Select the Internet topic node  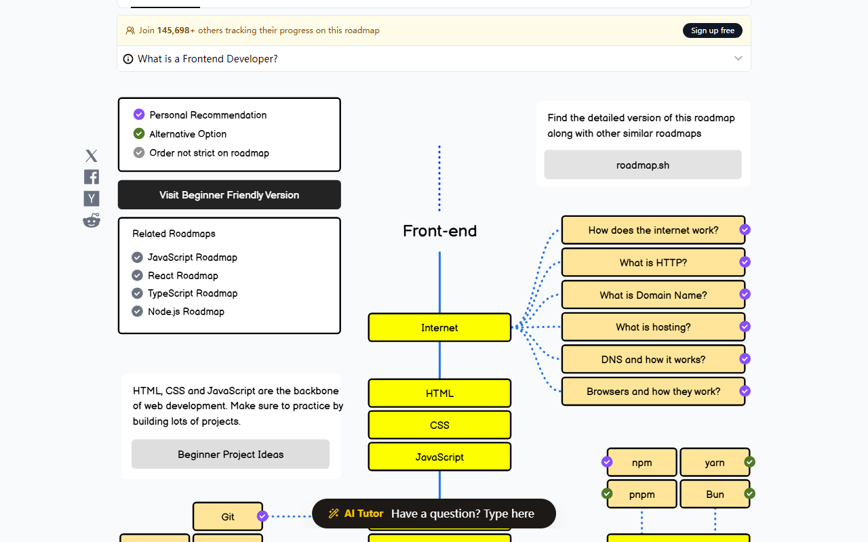pos(439,328)
